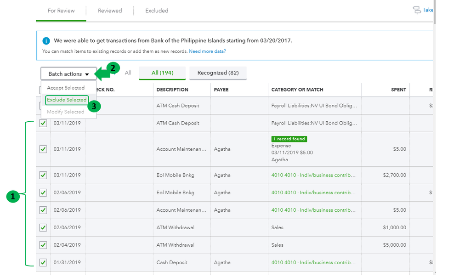The width and height of the screenshot is (459, 277).
Task: Choose Exclude Selected from Batch actions menu
Action: click(67, 100)
